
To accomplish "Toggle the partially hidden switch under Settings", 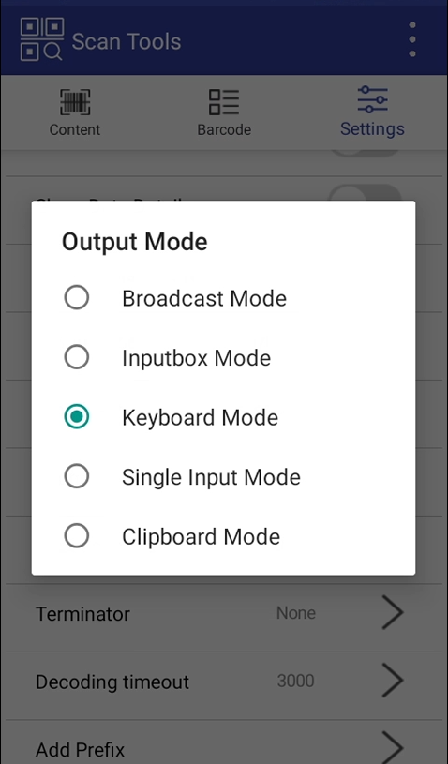I will tap(366, 154).
